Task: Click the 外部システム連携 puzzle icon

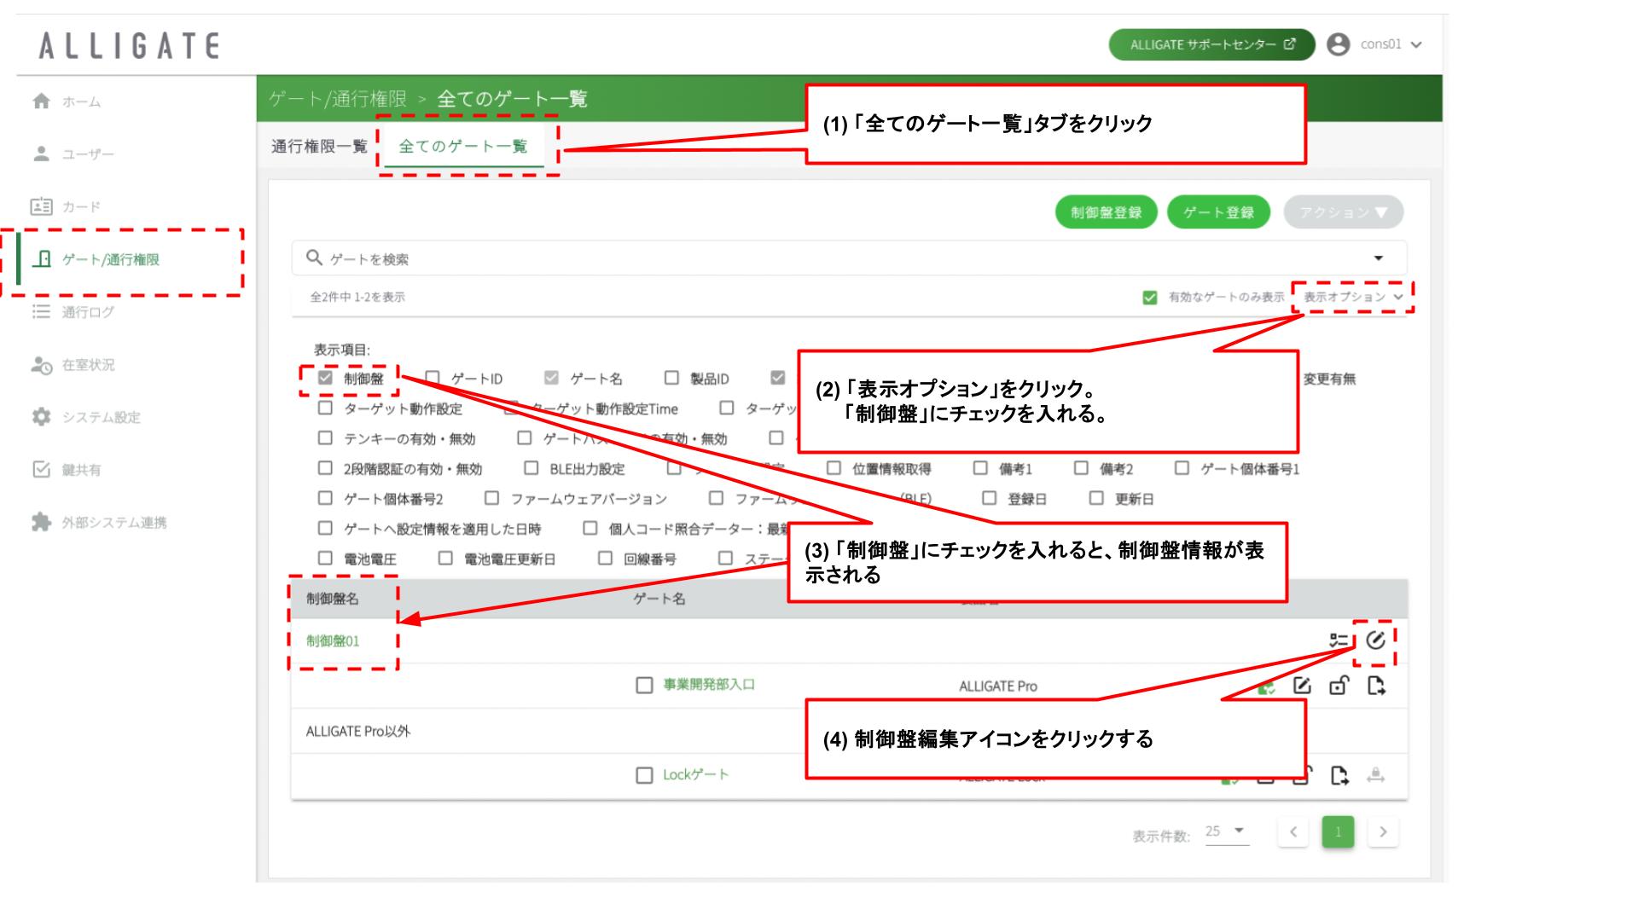Action: point(41,522)
